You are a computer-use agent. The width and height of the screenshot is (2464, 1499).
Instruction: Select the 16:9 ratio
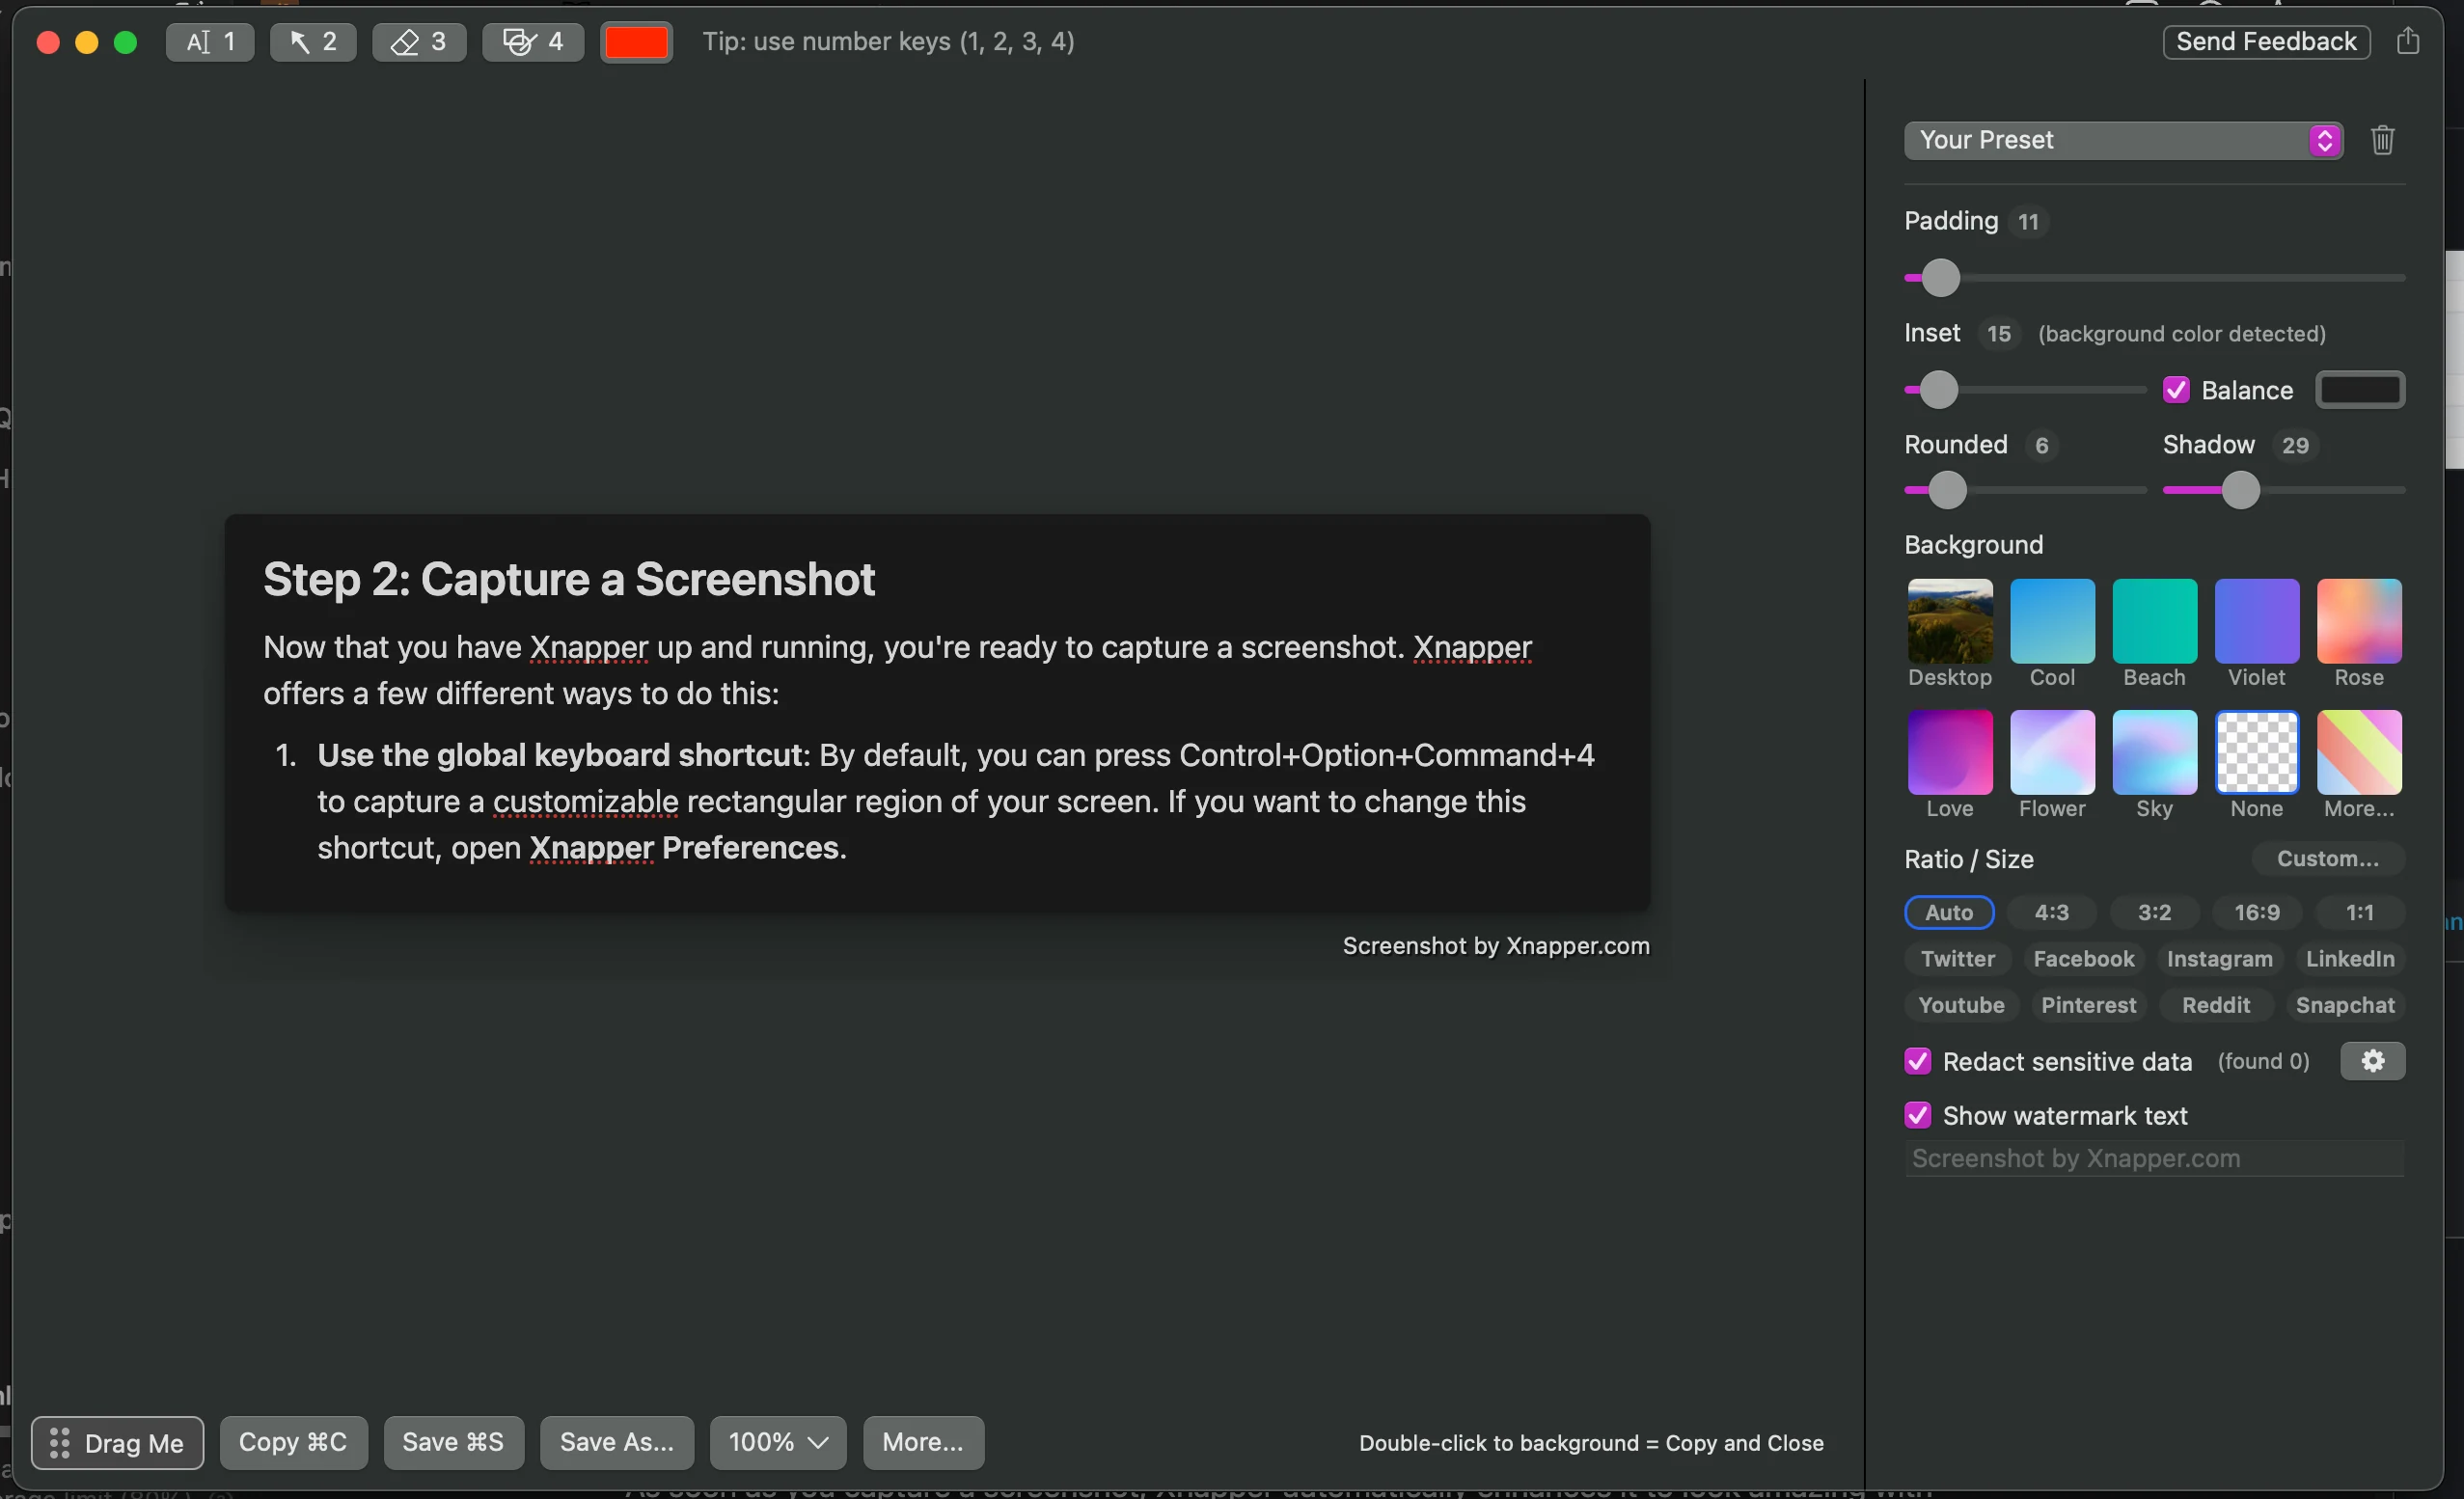(x=2257, y=912)
